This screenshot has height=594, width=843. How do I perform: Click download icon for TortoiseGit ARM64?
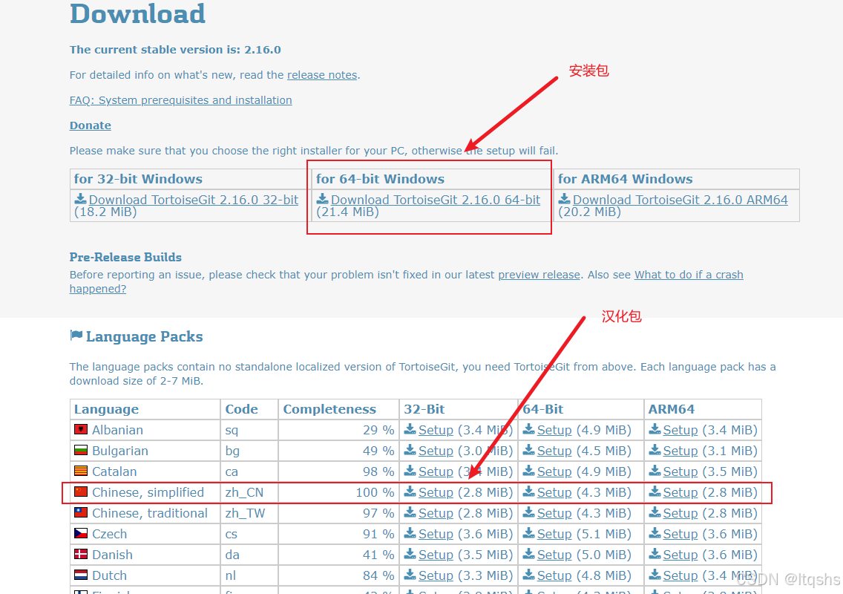pyautogui.click(x=565, y=199)
